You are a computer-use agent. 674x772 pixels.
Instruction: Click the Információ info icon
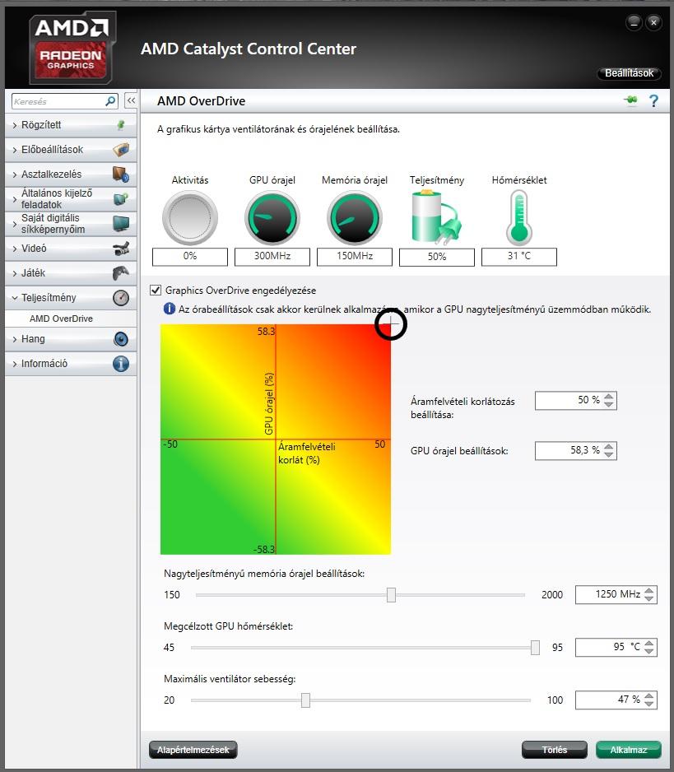coord(121,363)
